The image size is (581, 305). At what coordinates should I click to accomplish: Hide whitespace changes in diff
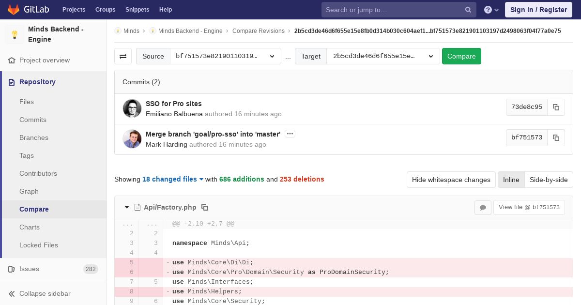(451, 180)
